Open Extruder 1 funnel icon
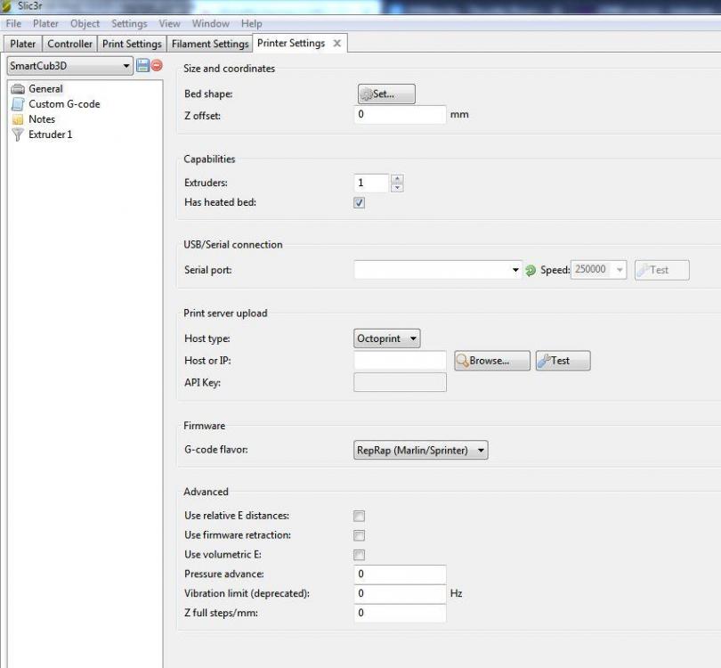Image resolution: width=721 pixels, height=668 pixels. click(x=18, y=134)
